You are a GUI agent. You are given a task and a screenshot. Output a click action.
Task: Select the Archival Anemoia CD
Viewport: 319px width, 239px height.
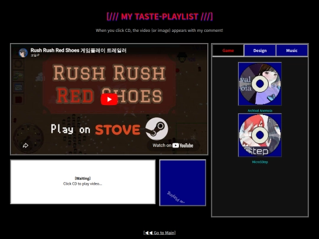(x=260, y=84)
